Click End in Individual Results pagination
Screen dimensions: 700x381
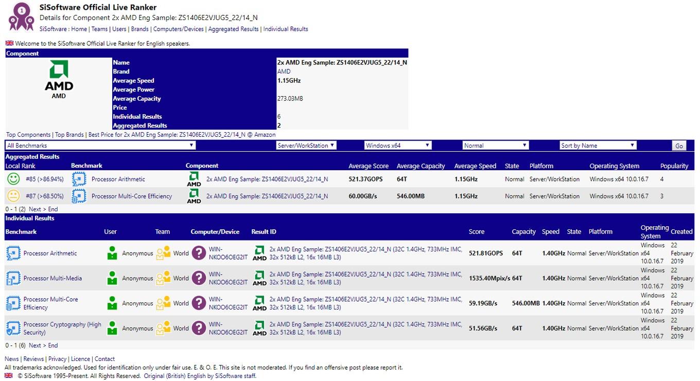click(53, 346)
